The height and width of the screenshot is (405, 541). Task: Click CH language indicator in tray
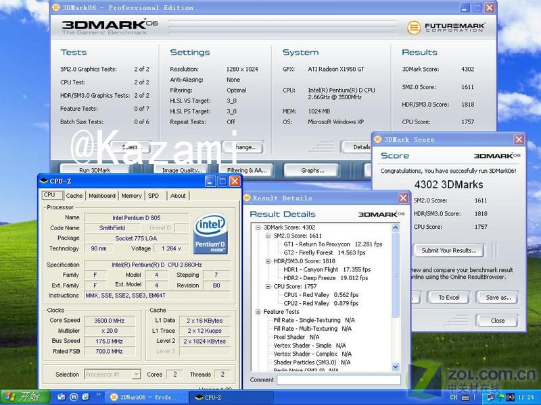point(454,398)
